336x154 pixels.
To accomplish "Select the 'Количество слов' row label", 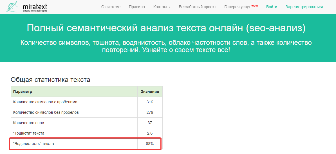I will pos(28,123).
